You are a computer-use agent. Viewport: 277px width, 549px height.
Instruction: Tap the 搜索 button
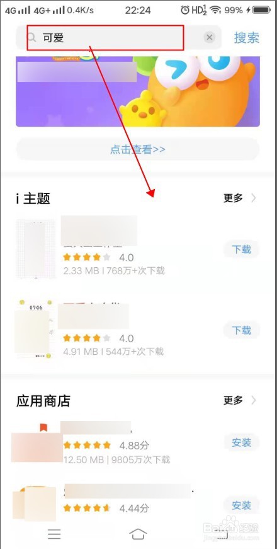[247, 37]
